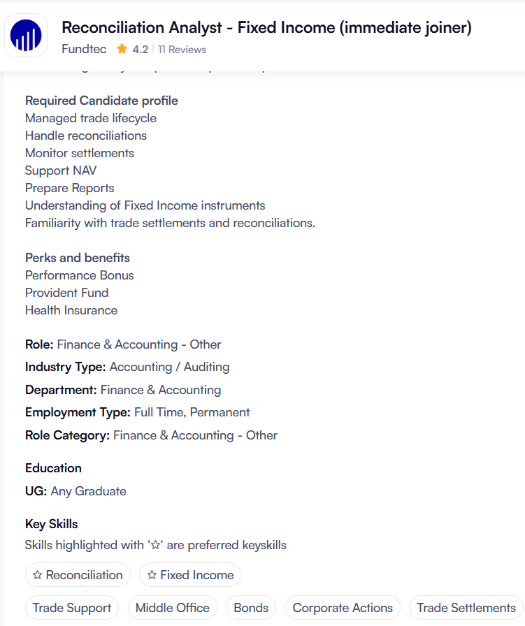Click the Bonds skill tag
The width and height of the screenshot is (525, 626).
[251, 608]
